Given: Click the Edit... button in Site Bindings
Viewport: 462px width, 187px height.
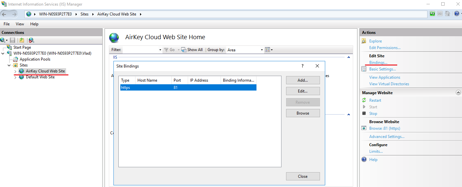Looking at the screenshot, I should pyautogui.click(x=303, y=91).
